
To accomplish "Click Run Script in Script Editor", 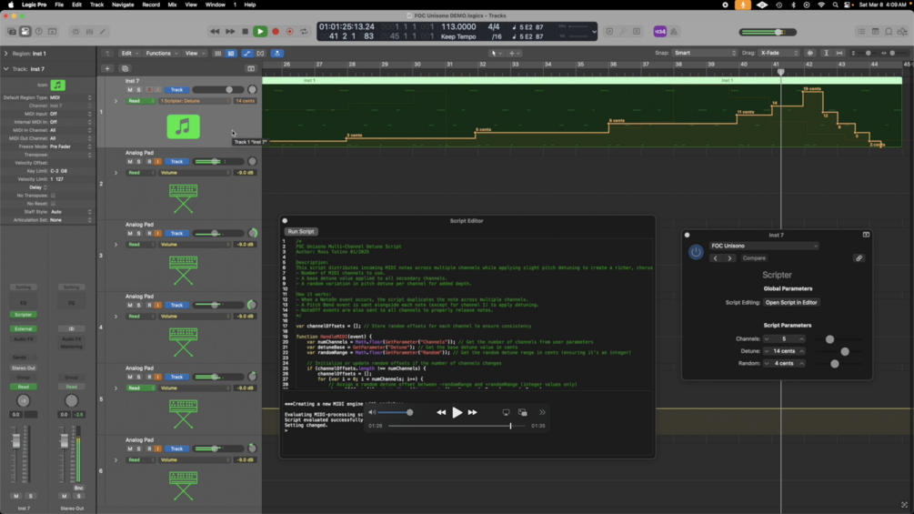I will click(301, 231).
